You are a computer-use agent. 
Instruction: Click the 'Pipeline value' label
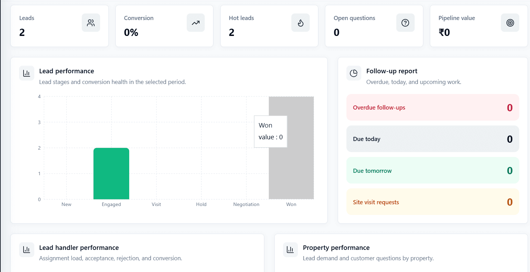(457, 18)
